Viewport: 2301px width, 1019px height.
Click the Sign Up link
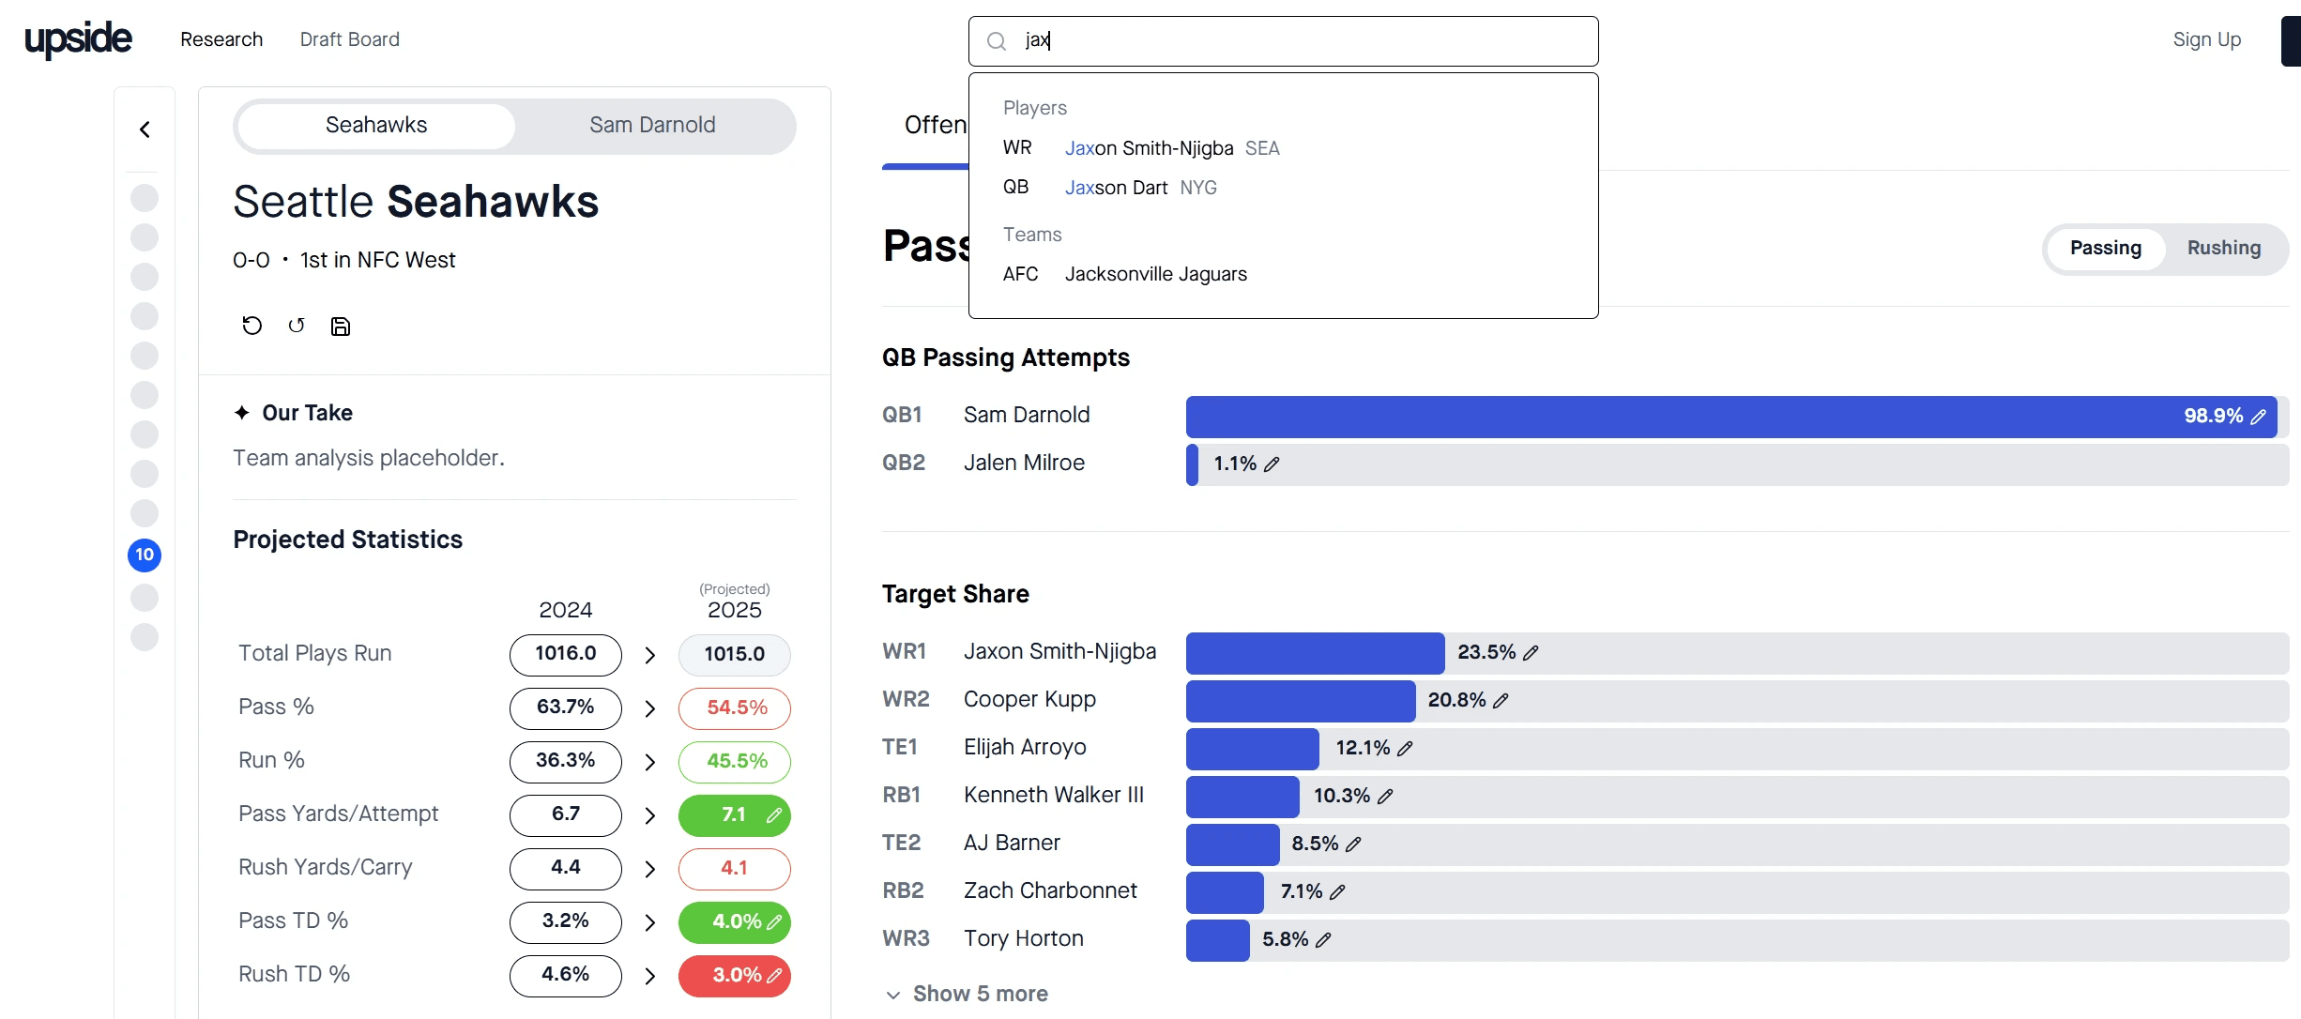coord(2206,39)
